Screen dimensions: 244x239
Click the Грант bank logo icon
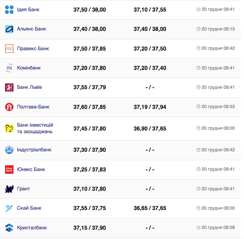click(9, 189)
